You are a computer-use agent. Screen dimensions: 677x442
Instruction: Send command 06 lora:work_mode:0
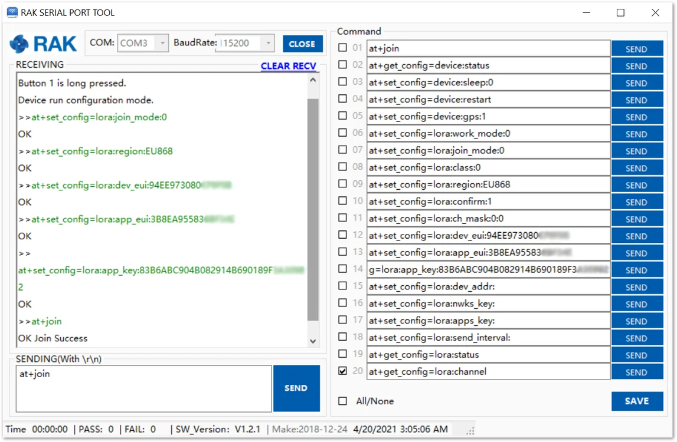pos(637,134)
